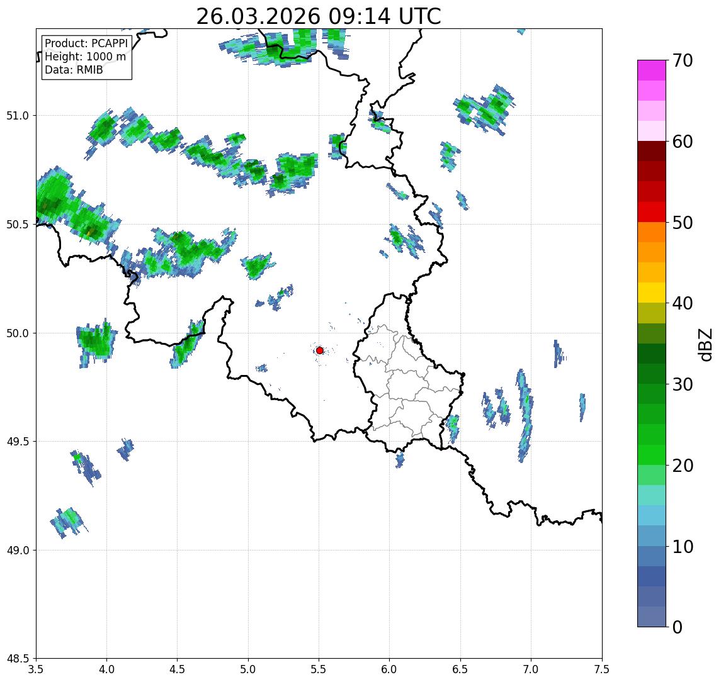Click the longitude axis label 5.5
Viewport: 721px width, 682px height.
(x=319, y=669)
